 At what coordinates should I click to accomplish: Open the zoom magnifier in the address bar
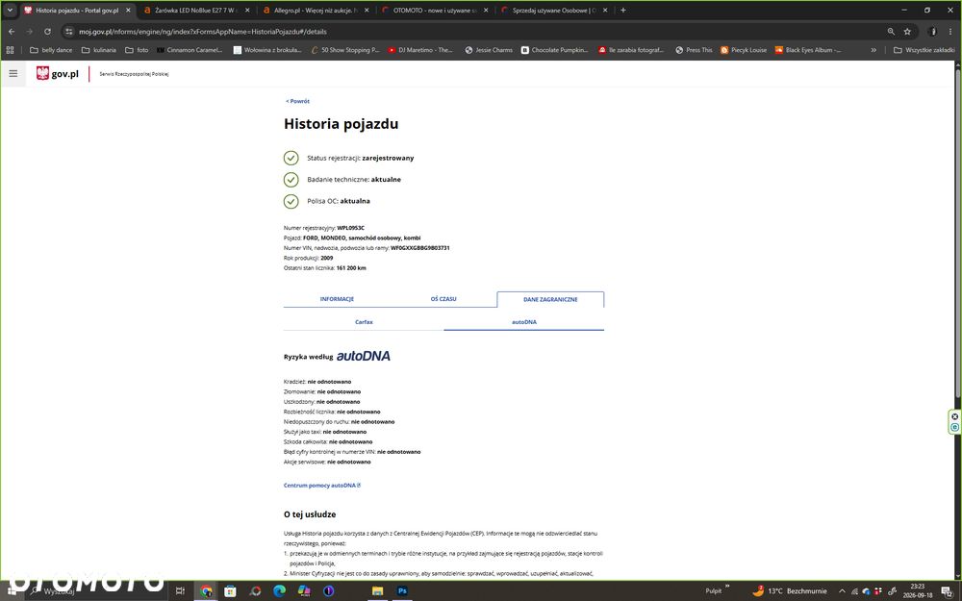click(x=891, y=32)
